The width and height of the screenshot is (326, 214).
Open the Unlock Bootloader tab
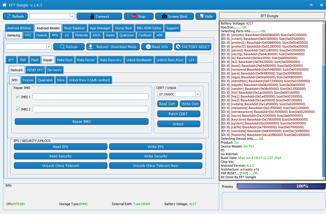click(139, 60)
